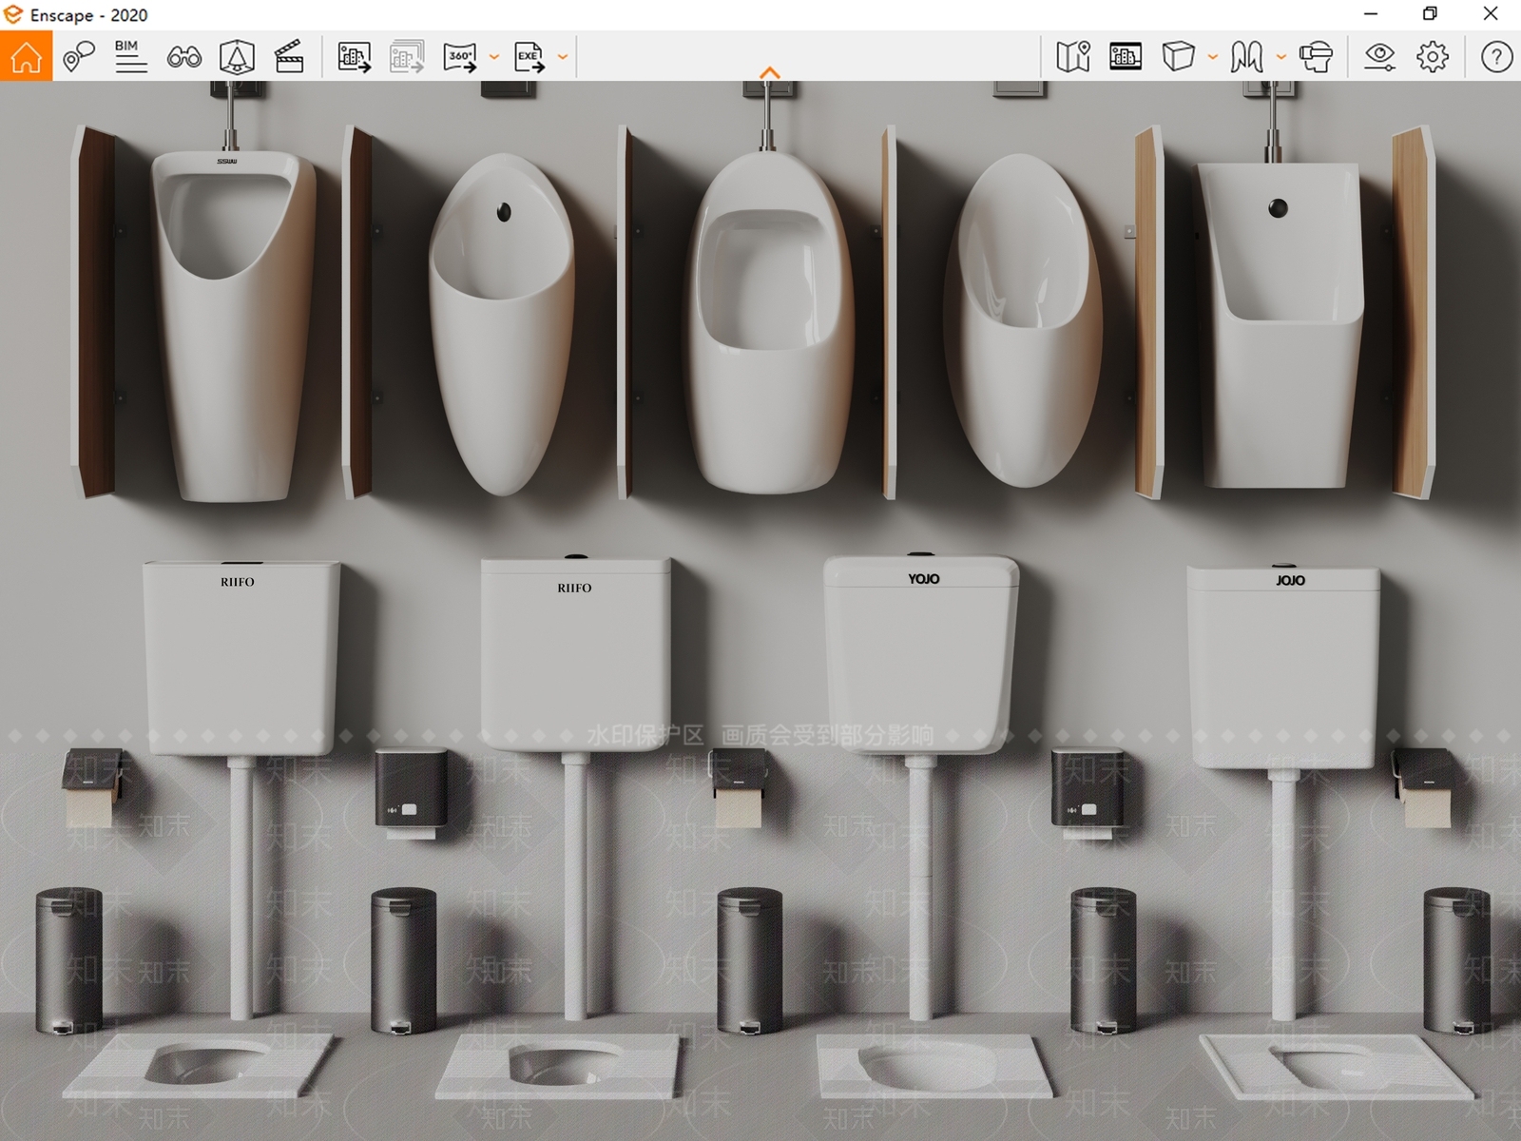Show the BIM information panel
Image resolution: width=1521 pixels, height=1141 pixels.
point(130,56)
